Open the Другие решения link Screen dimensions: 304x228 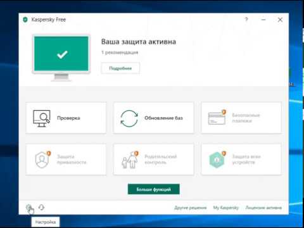[x=191, y=208]
